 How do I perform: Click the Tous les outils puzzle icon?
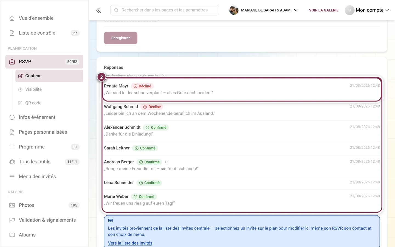12,162
